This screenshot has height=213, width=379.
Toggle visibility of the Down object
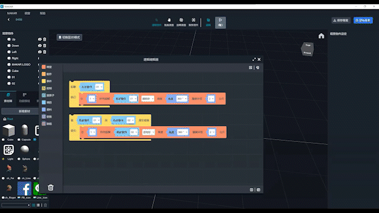coord(40,46)
